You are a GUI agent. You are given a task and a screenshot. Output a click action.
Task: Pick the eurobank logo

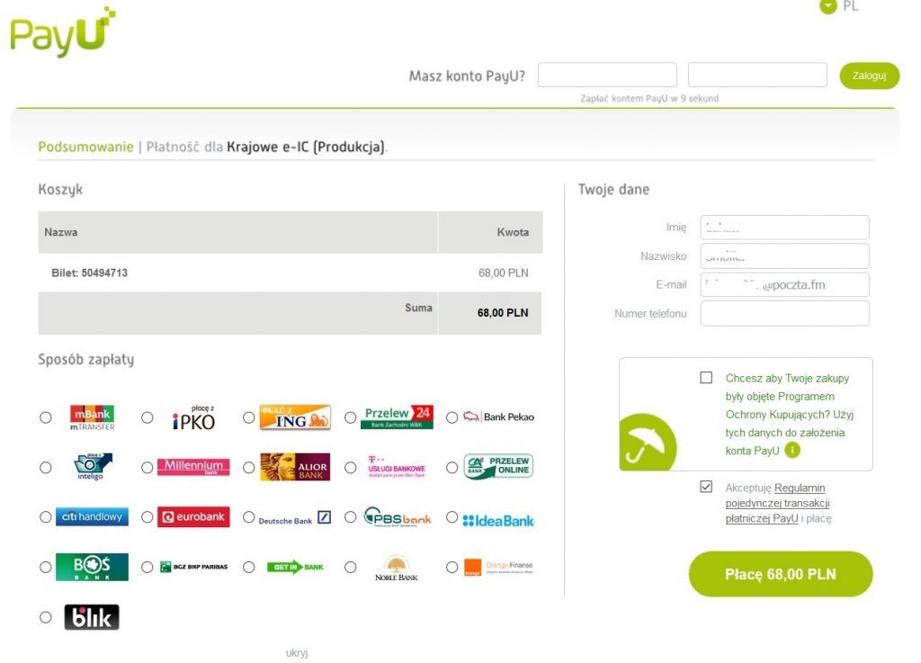pyautogui.click(x=193, y=516)
